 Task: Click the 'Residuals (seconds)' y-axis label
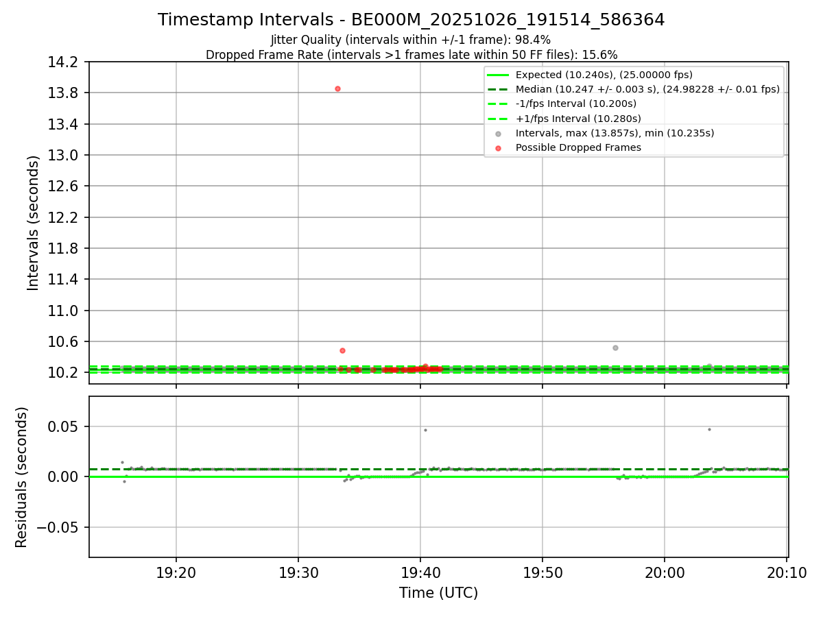tap(22, 477)
